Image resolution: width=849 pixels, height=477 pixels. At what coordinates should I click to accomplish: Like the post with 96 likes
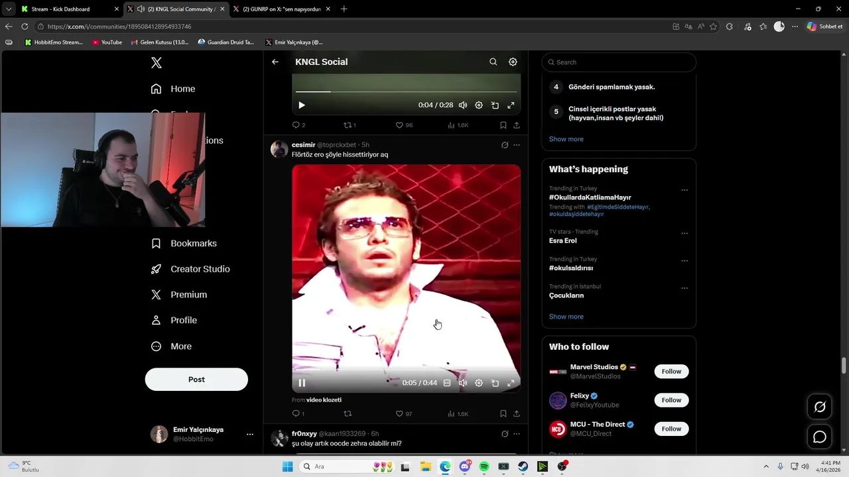404,125
